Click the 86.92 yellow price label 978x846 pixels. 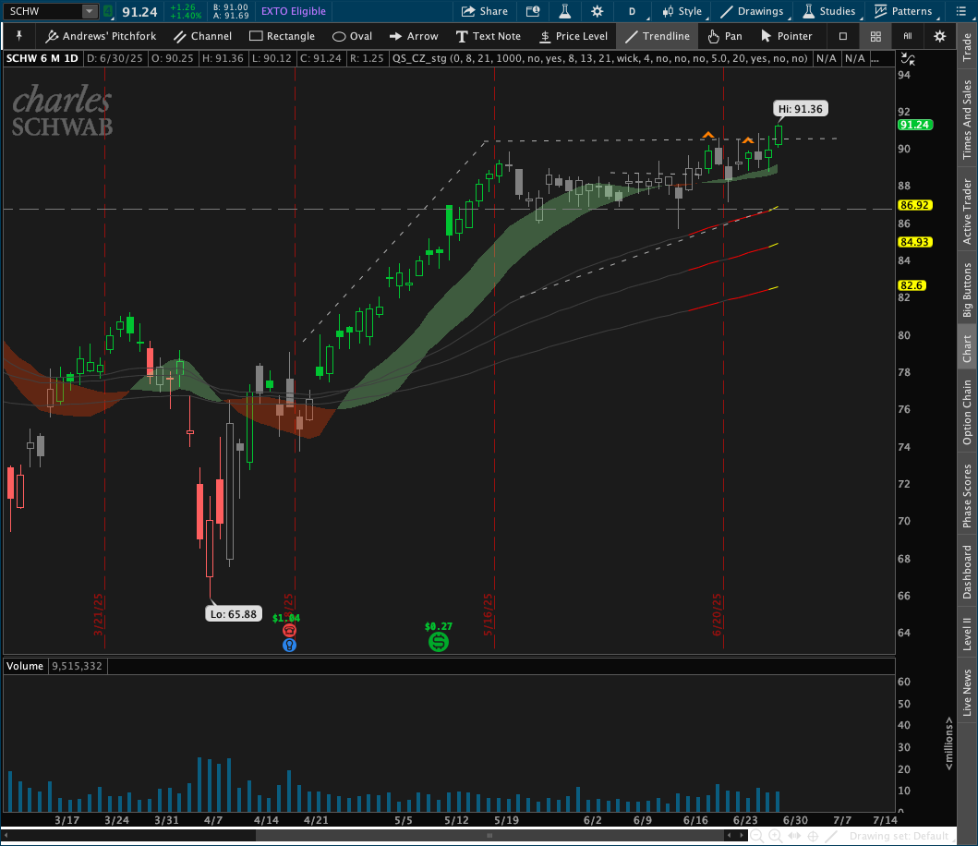pos(914,205)
